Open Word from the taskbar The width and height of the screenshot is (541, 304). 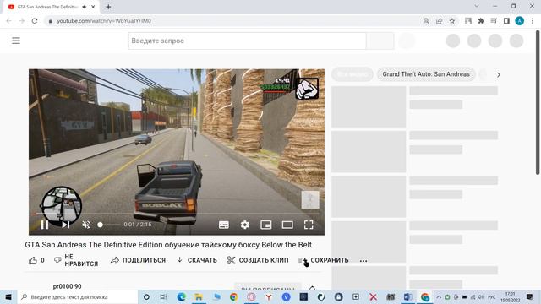point(407,296)
